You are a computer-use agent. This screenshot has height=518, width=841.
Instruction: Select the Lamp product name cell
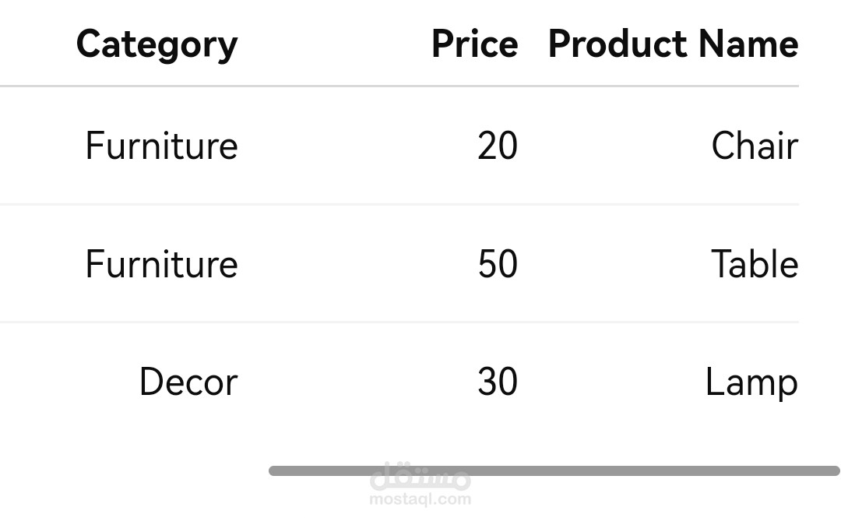[x=751, y=382]
